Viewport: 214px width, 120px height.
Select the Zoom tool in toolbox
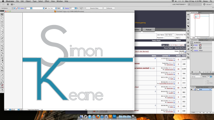[2, 80]
